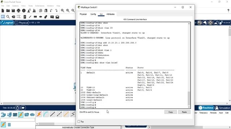Click the Copy icon in the main toolbar
The width and height of the screenshot is (231, 129).
click(40, 10)
